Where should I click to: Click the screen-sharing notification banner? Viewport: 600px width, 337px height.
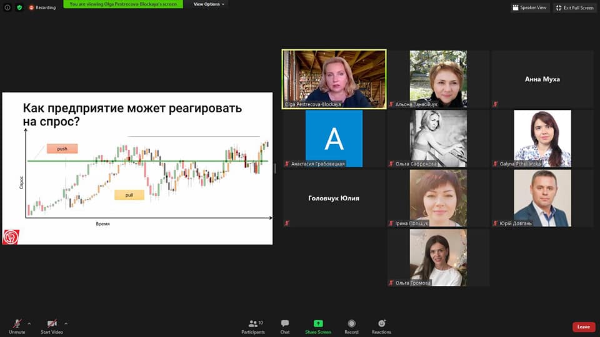(123, 4)
